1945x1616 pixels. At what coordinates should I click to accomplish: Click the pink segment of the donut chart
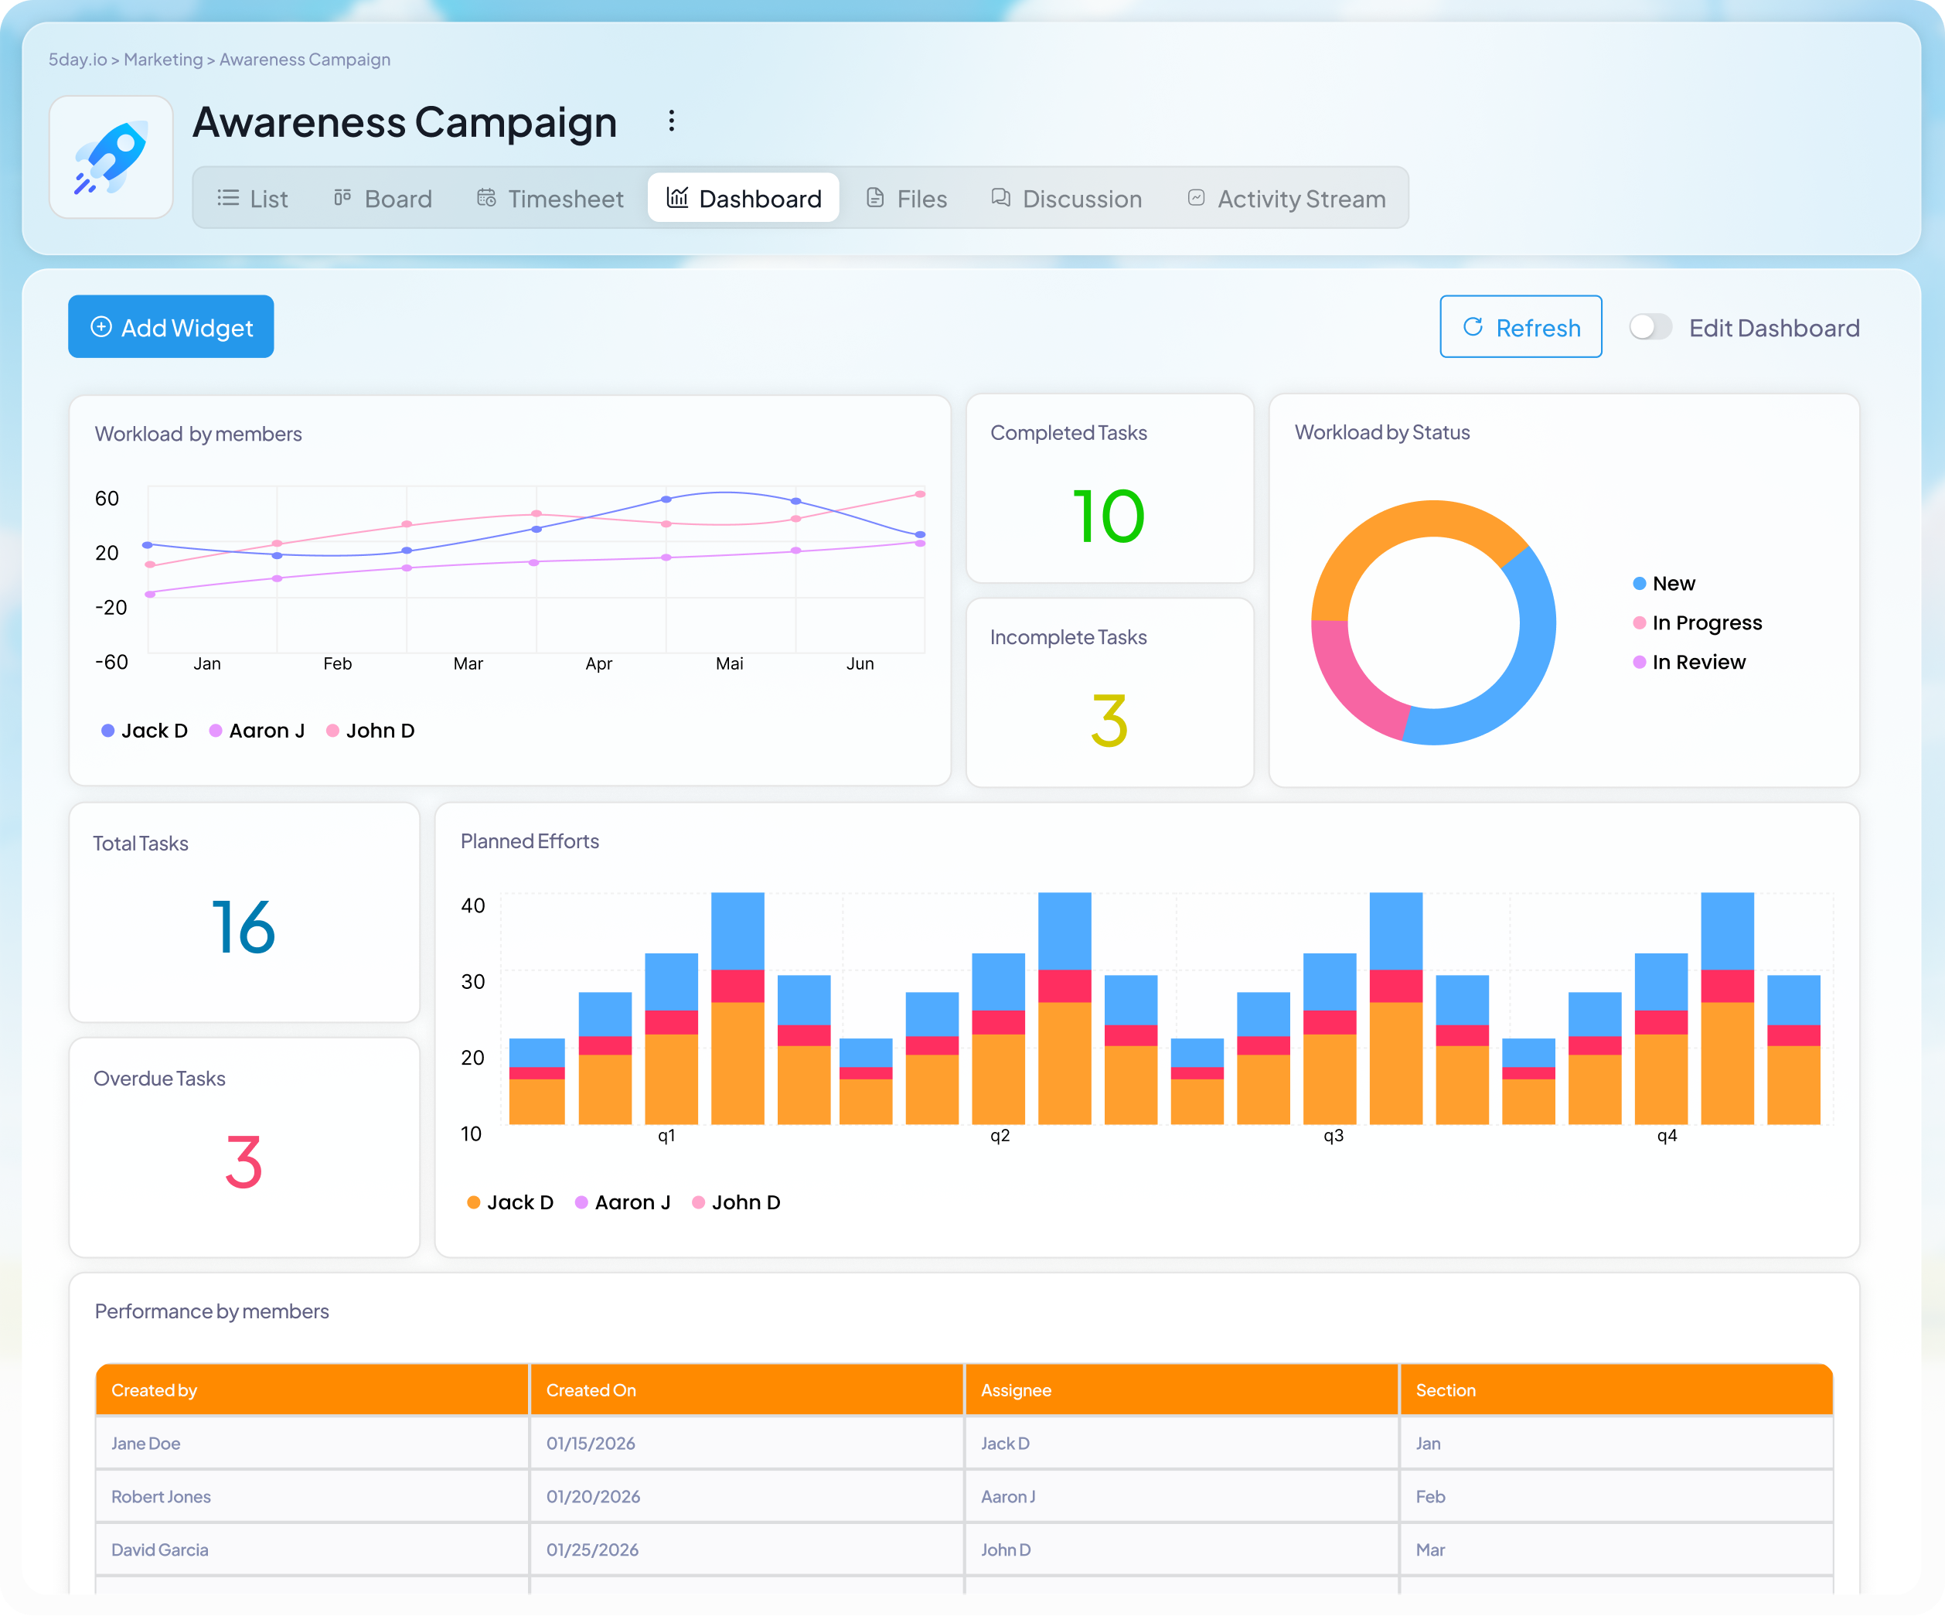(x=1350, y=683)
